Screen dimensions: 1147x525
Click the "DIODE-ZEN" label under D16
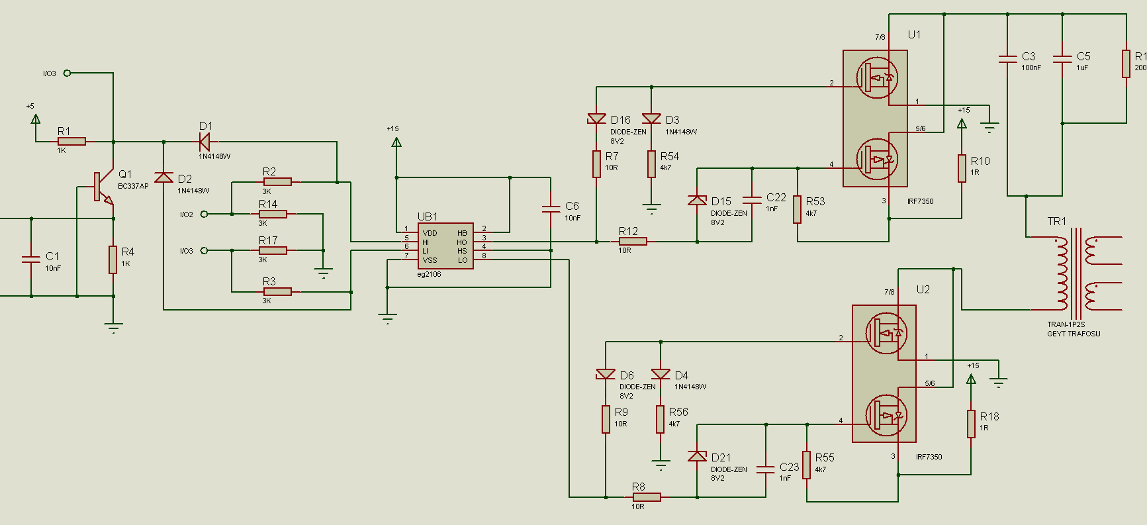point(628,132)
